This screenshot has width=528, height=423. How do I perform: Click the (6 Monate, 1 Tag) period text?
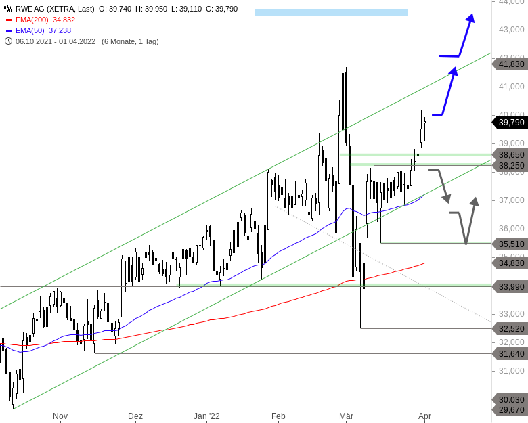coord(130,41)
